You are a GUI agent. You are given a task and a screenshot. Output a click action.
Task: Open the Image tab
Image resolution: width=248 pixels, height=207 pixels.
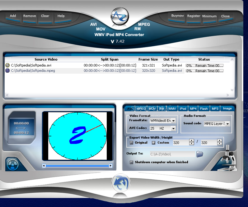[227, 108]
